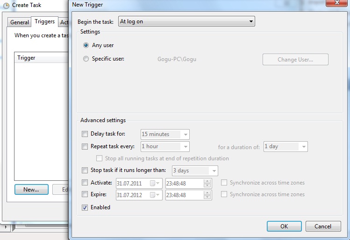The width and height of the screenshot is (350, 240).
Task: Uncheck the Enabled checkbox
Action: pos(85,207)
